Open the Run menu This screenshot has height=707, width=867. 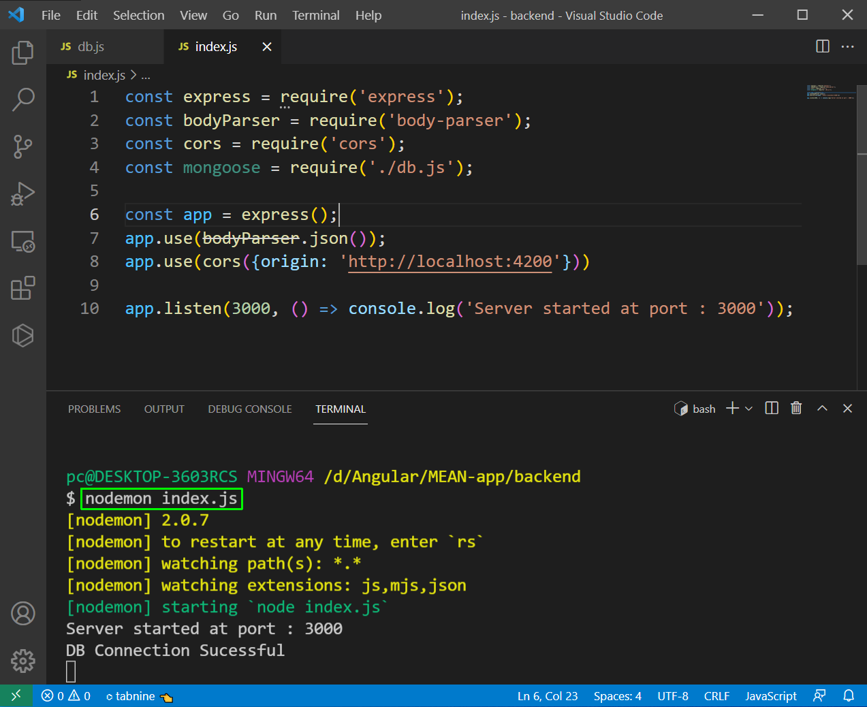coord(266,15)
